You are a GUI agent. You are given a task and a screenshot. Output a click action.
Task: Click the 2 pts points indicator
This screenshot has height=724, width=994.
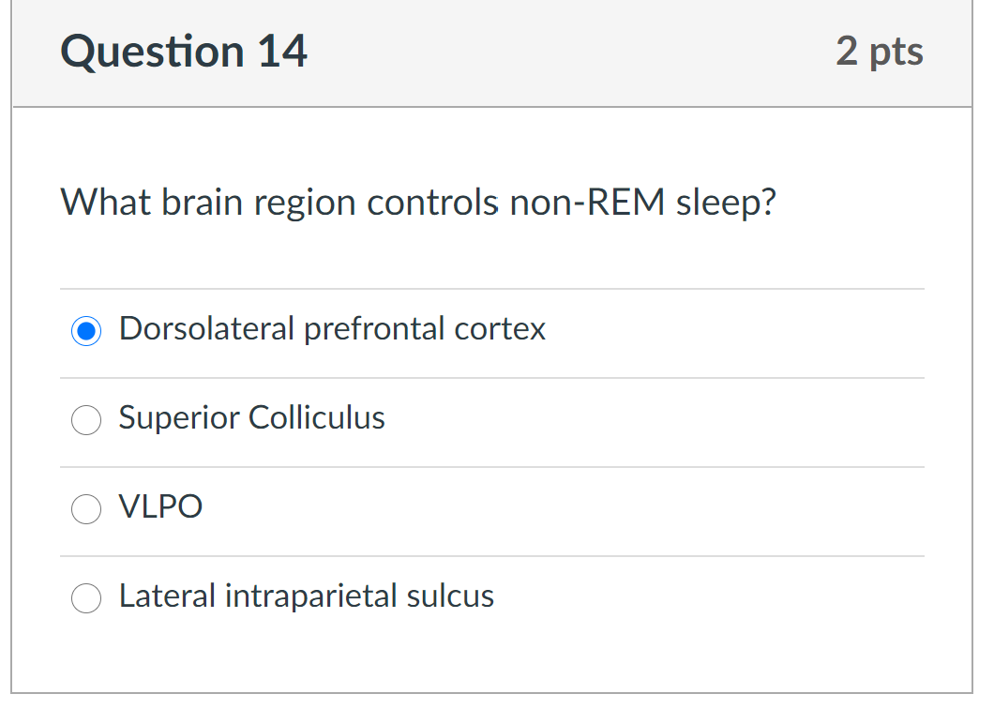tap(880, 52)
